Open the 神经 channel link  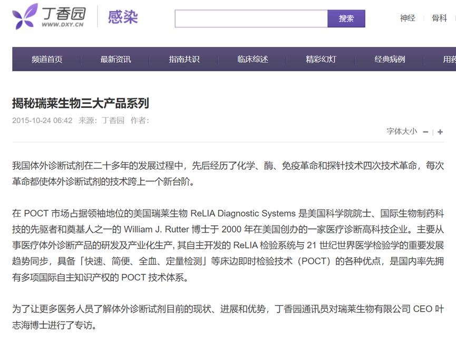pyautogui.click(x=408, y=18)
